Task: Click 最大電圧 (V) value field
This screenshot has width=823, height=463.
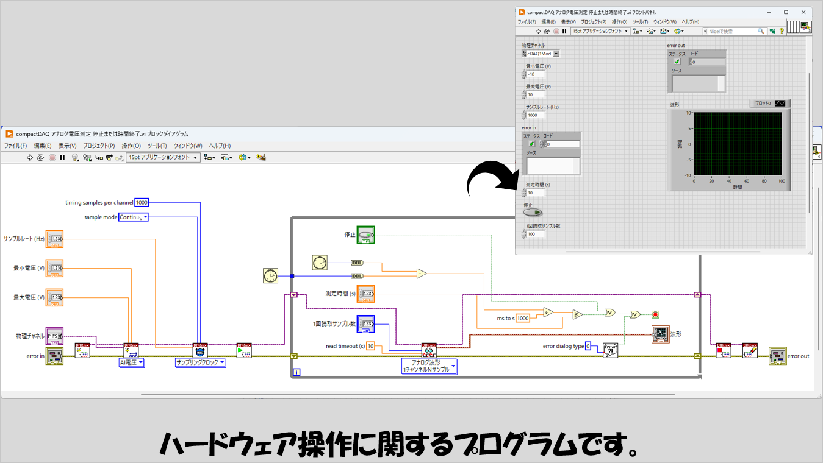Action: pos(536,94)
